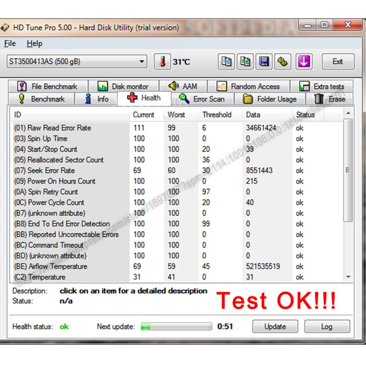Open the options gear icon

(283, 61)
